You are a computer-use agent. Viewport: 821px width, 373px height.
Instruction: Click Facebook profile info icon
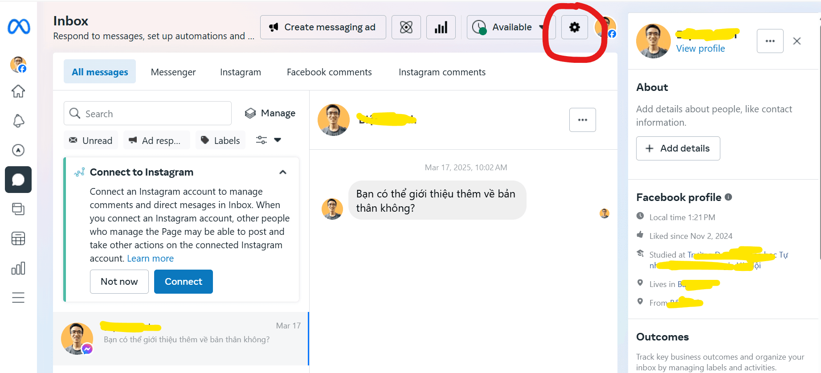coord(728,197)
